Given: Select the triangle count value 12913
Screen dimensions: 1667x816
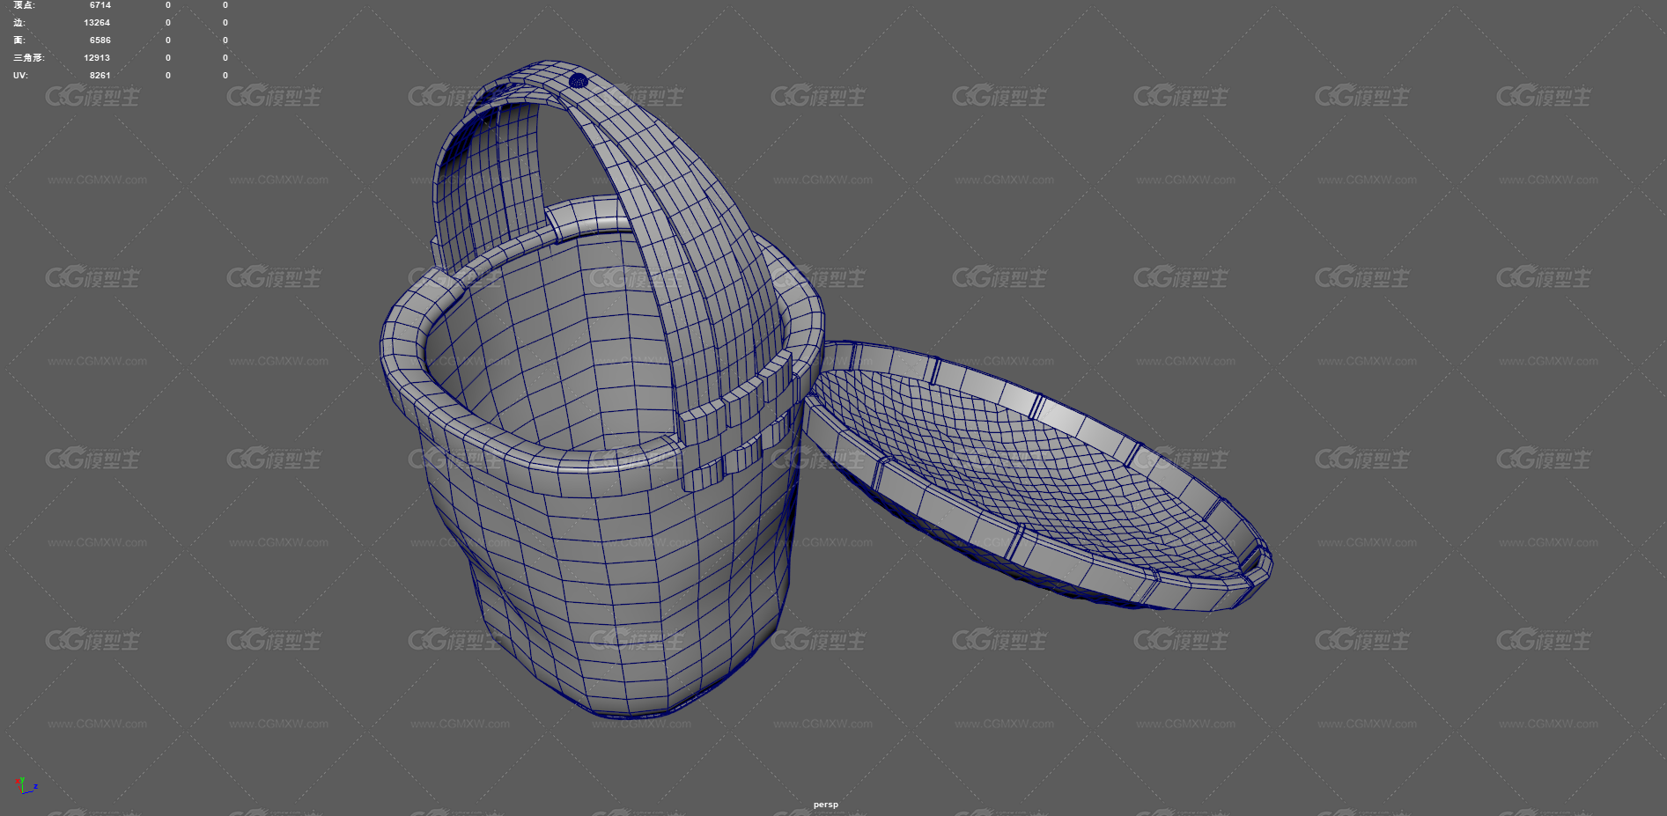Looking at the screenshot, I should [97, 58].
